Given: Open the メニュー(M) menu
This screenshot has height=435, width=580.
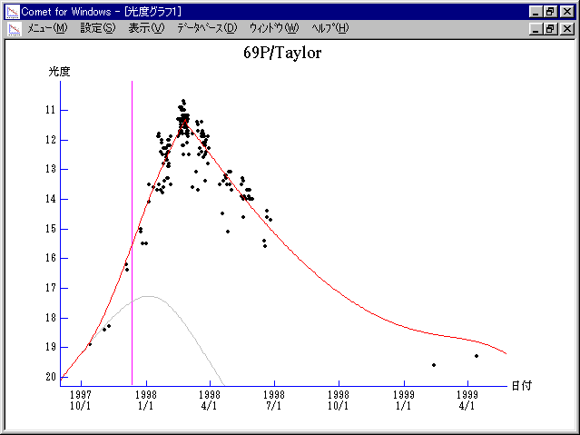Looking at the screenshot, I should coord(47,28).
